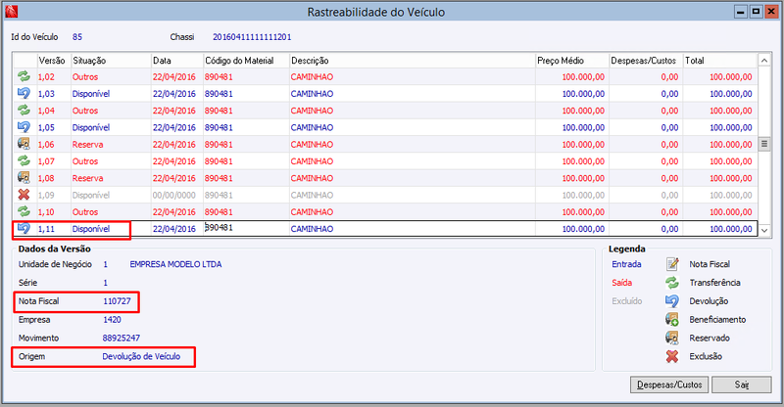Image resolution: width=784 pixels, height=407 pixels.
Task: Click the red X exclusion icon in row 1,09
Action: click(24, 195)
